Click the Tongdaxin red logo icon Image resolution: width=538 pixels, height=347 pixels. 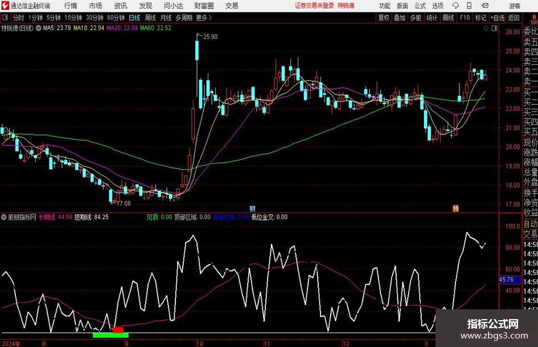5,6
